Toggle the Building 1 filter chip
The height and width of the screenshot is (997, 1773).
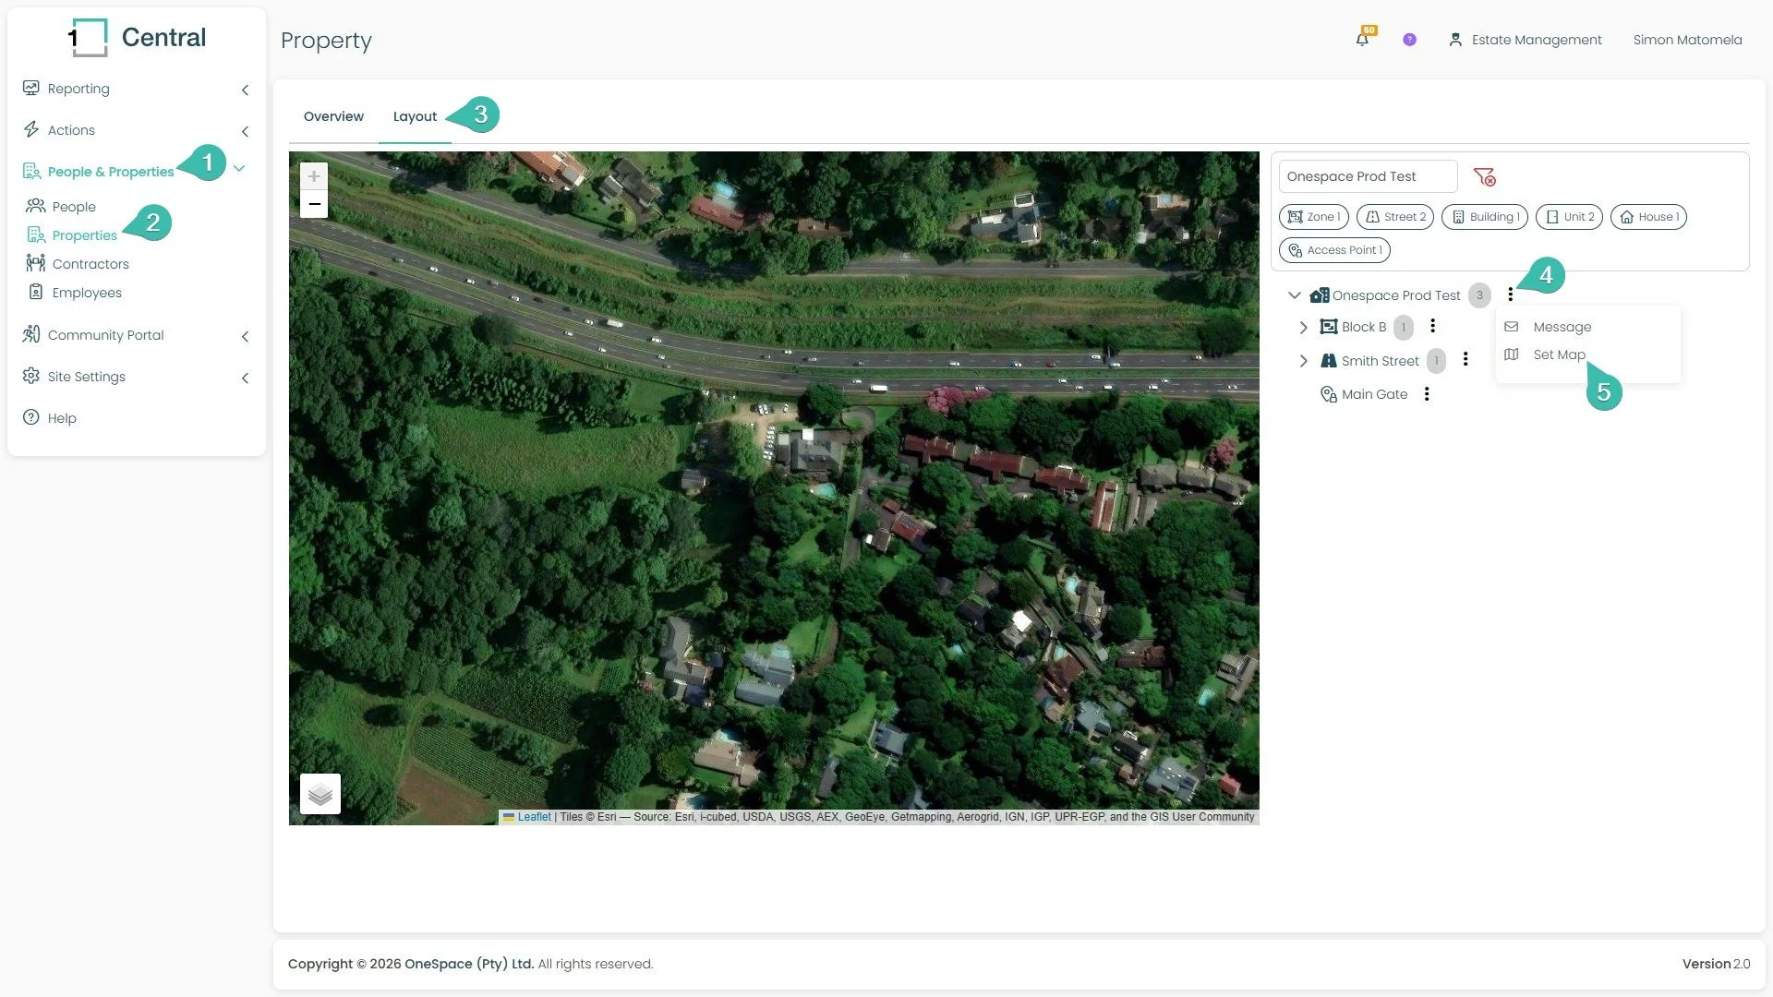[x=1484, y=217]
